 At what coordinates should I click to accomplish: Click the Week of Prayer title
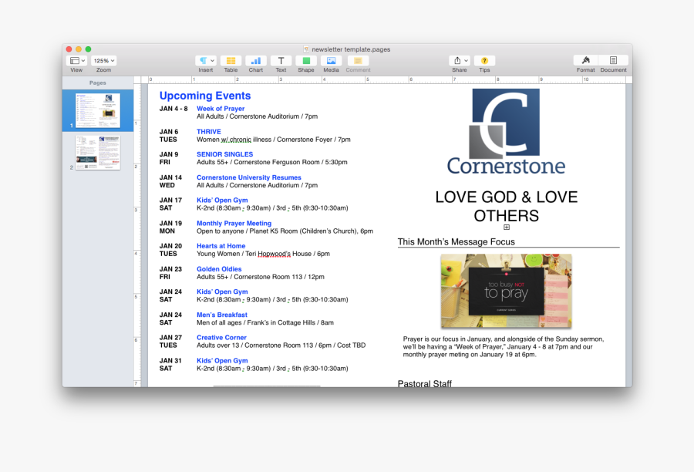221,109
